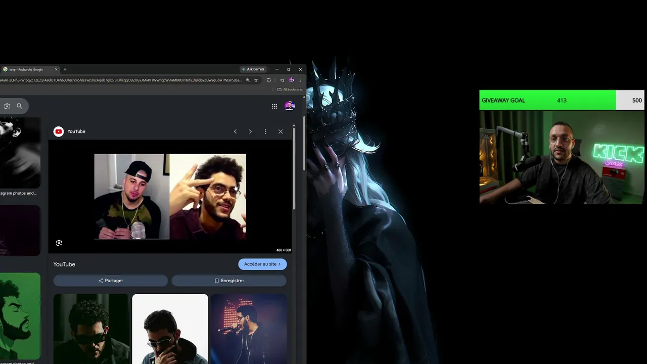Screen dimensions: 647x364
Task: Open the image panel more options menu
Action: 265,131
